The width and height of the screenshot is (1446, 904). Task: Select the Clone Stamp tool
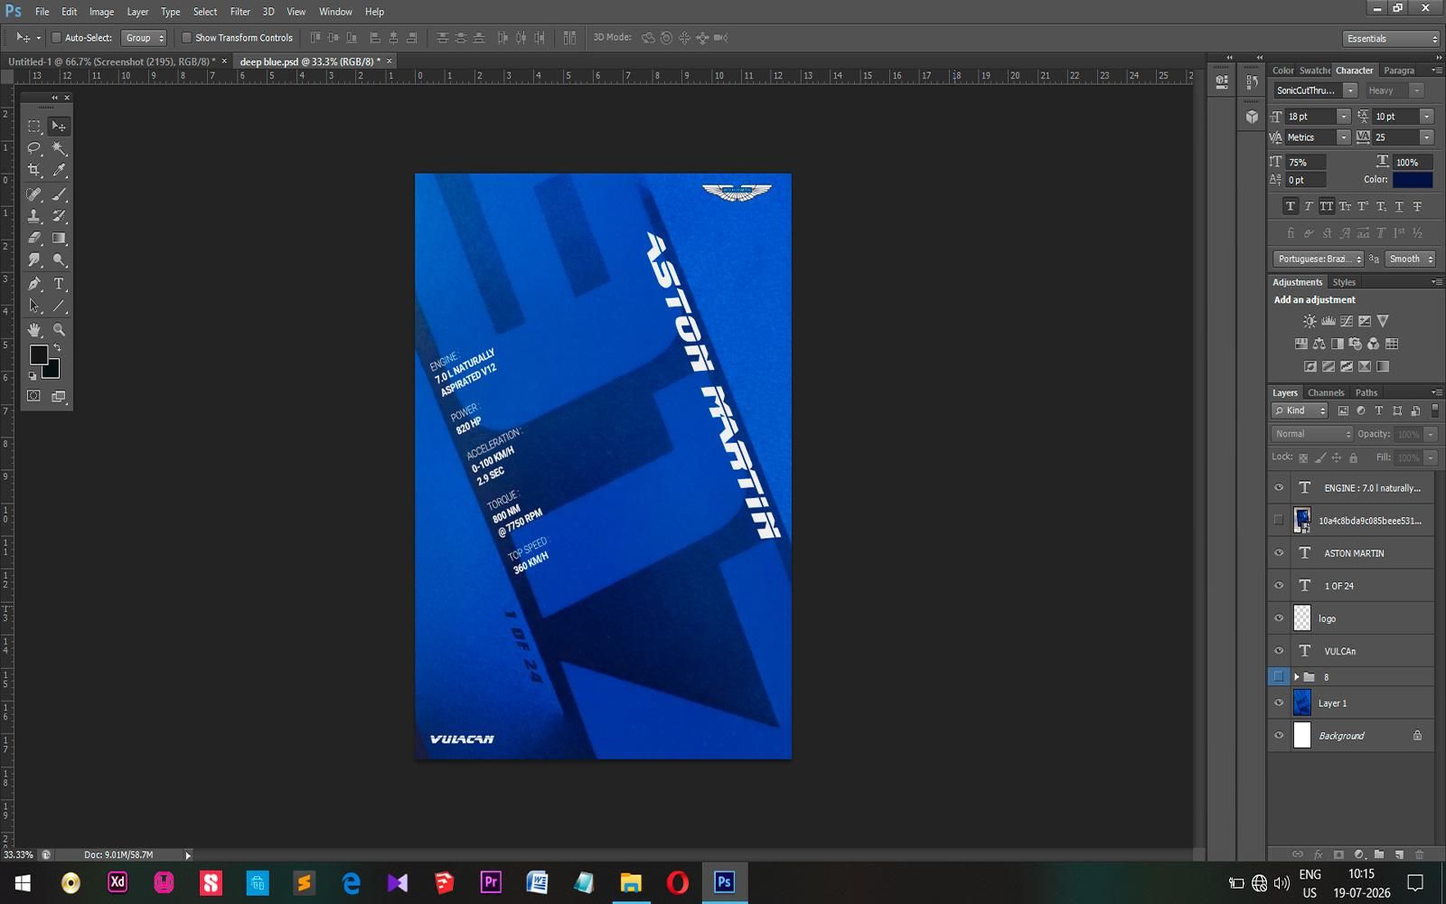tap(34, 216)
